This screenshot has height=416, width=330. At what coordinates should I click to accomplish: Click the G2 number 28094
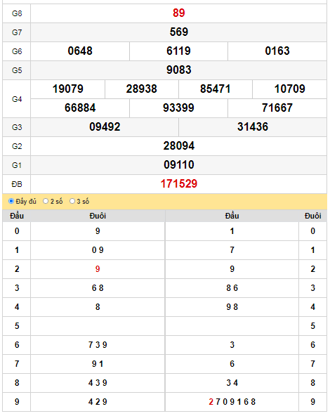pos(179,146)
